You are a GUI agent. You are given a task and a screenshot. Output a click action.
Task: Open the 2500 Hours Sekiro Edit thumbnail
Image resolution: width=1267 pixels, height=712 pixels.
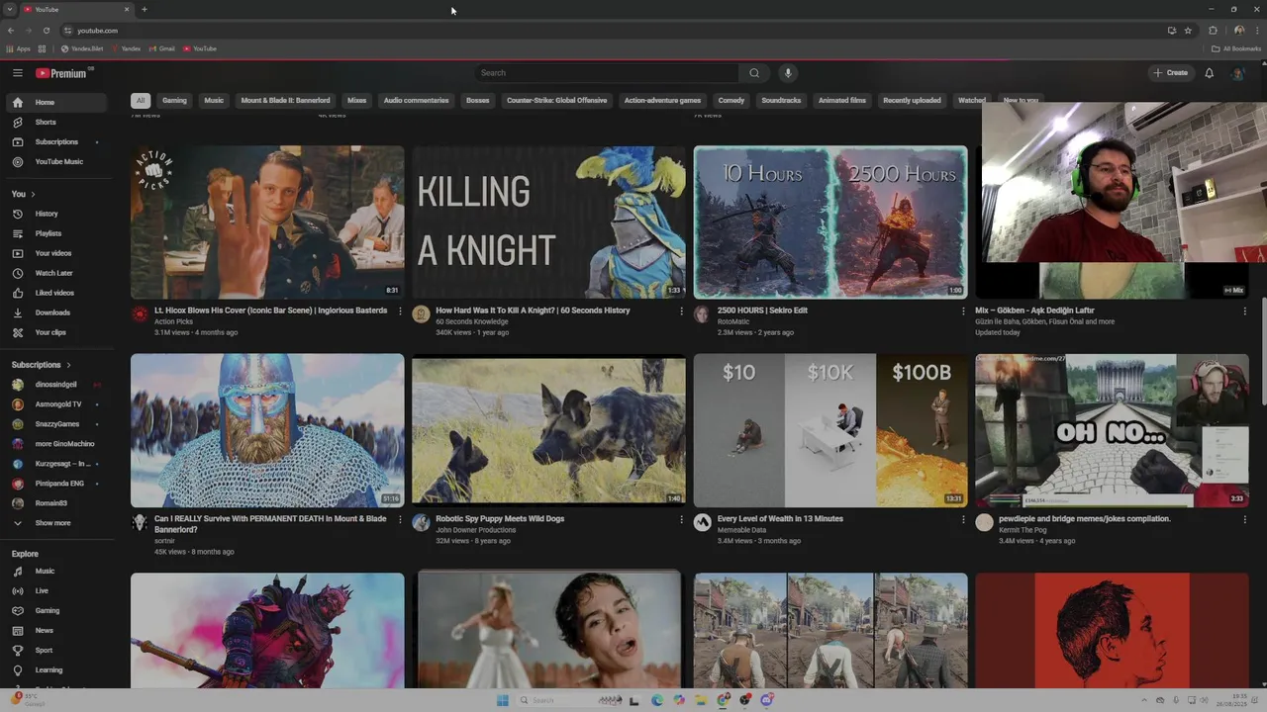click(x=830, y=222)
